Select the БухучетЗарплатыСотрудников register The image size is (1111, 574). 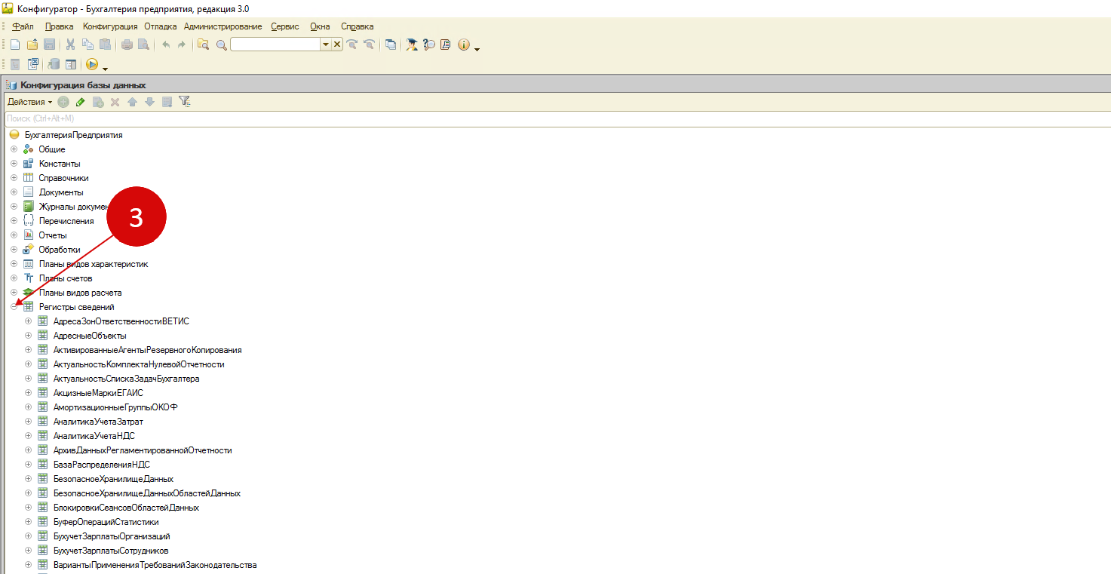[111, 551]
